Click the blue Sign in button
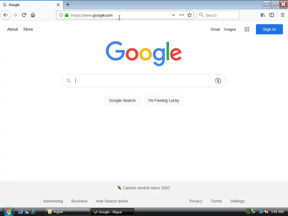 point(269,29)
